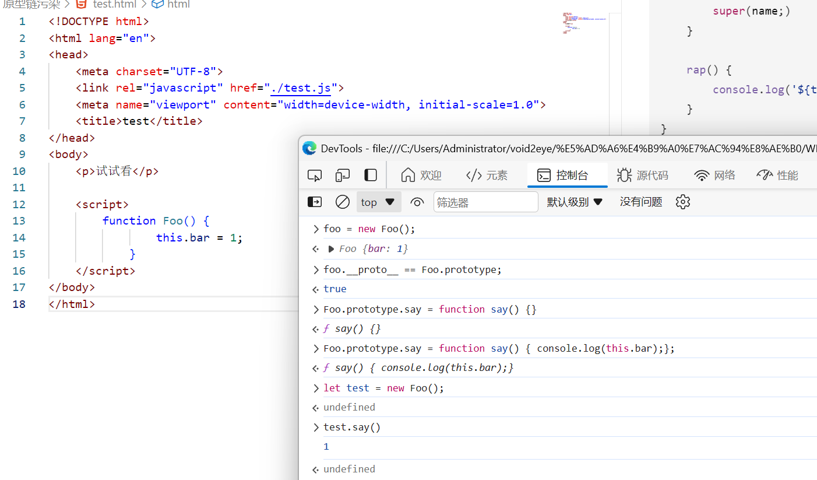The width and height of the screenshot is (817, 480).
Task: Open the top JavaScript context dropdown
Action: pos(379,202)
